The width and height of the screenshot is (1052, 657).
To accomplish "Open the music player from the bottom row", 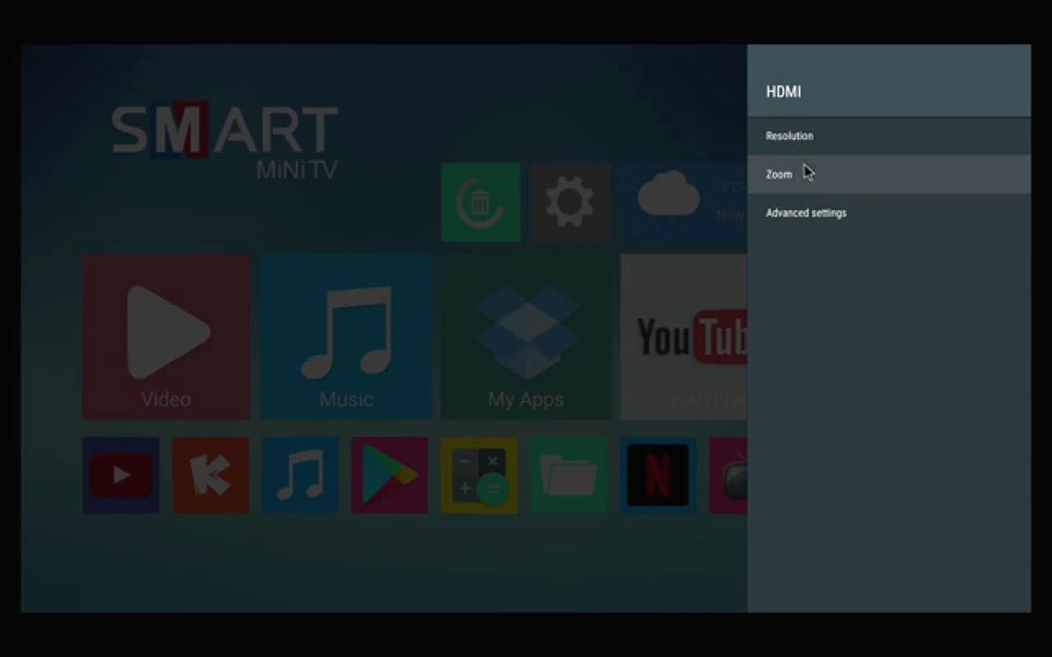I will click(299, 475).
